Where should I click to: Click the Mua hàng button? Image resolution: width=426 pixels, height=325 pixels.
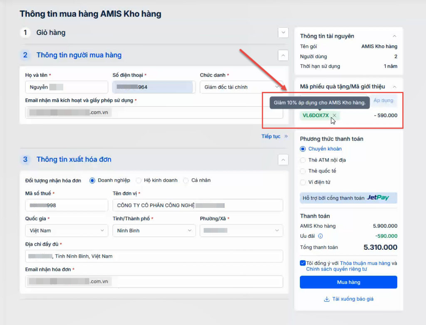(x=348, y=282)
